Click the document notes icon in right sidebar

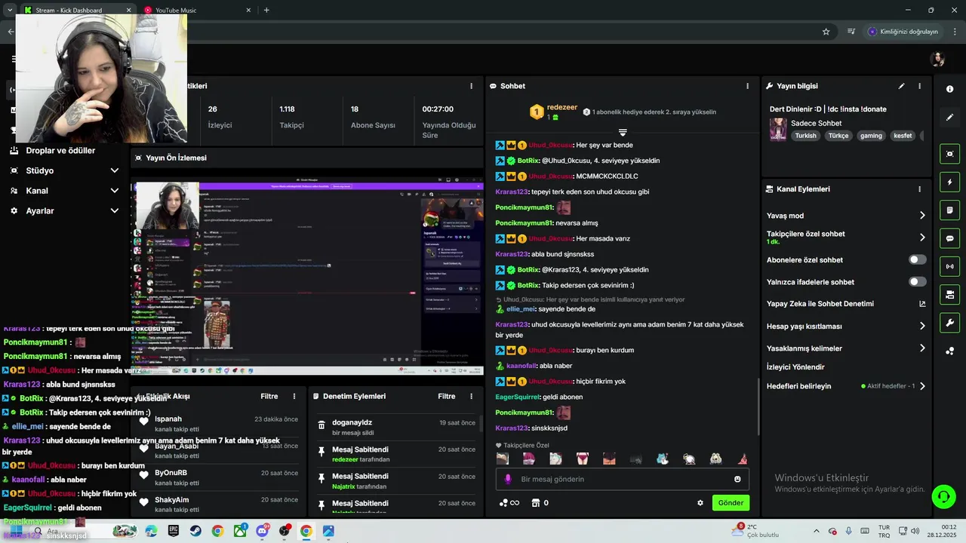pos(949,210)
